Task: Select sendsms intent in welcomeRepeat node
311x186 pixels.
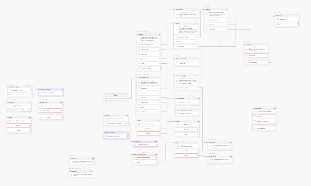Action: point(149,112)
